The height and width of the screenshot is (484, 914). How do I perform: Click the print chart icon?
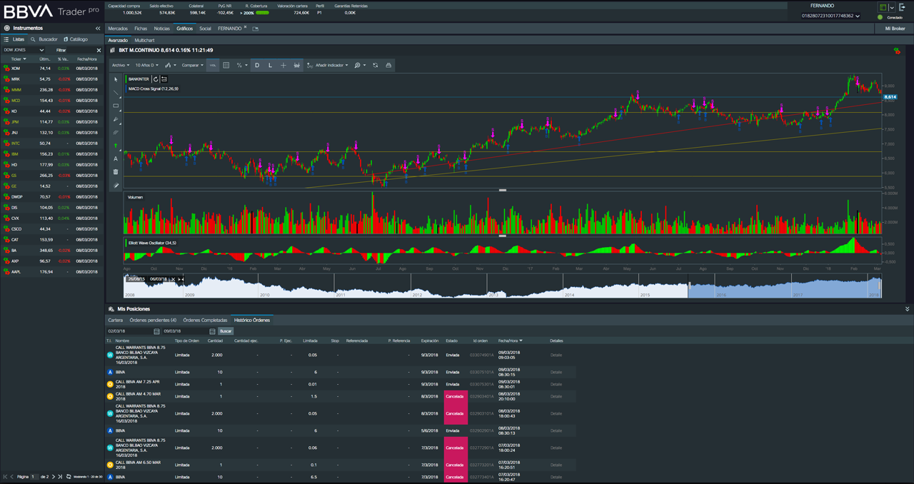388,65
